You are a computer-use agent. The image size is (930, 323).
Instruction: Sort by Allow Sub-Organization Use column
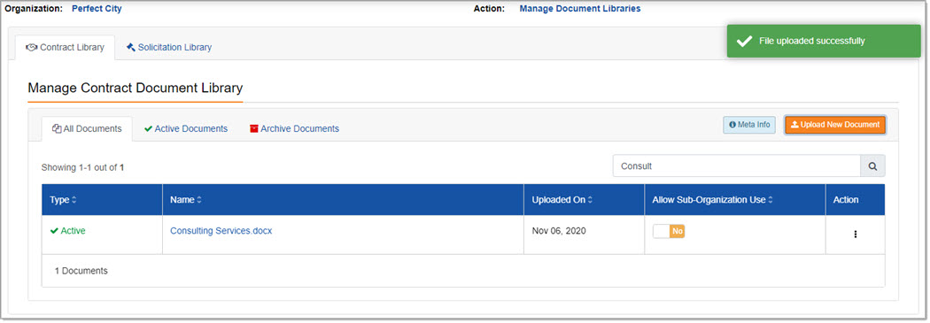[712, 200]
